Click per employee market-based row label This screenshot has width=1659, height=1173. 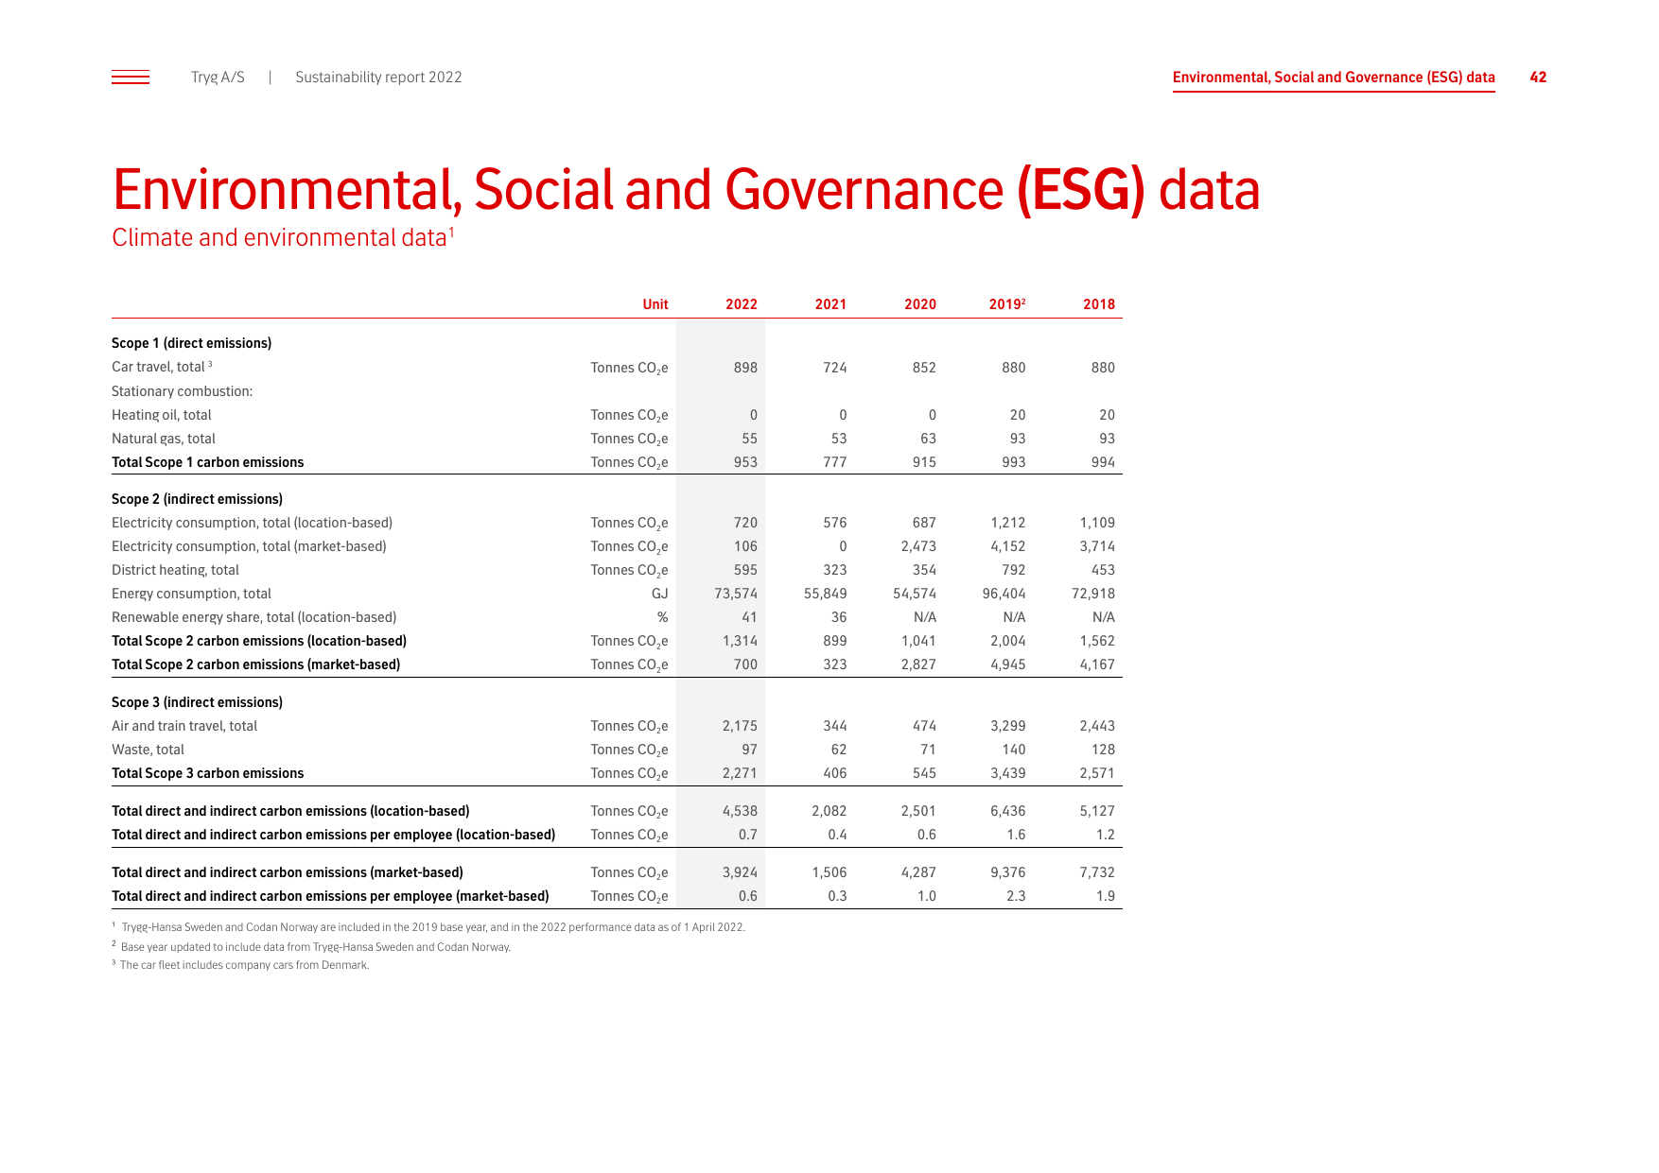(x=330, y=896)
